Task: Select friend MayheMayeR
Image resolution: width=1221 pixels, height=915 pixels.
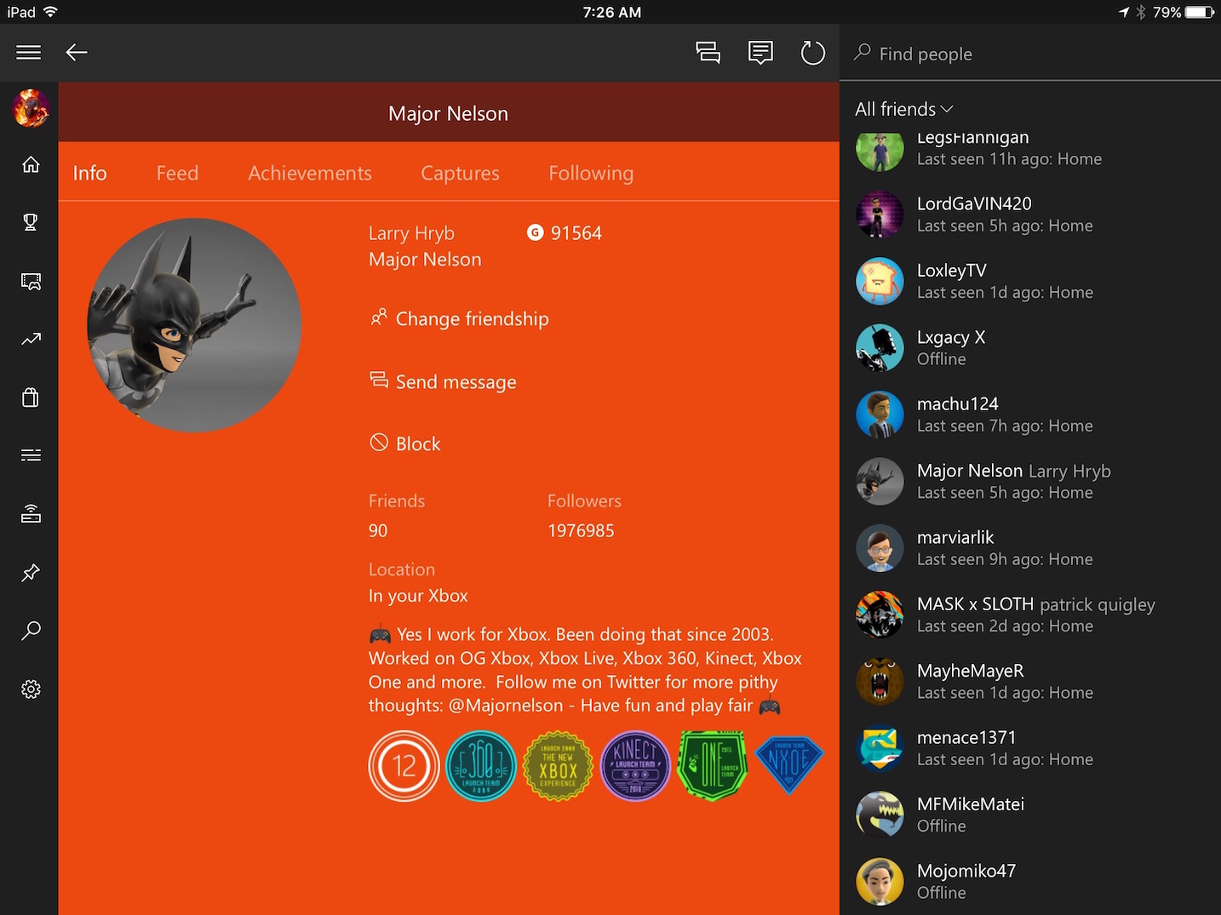Action: [1030, 681]
